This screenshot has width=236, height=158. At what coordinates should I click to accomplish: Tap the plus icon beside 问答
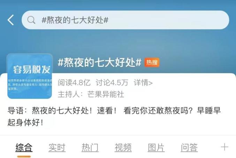click(224, 147)
